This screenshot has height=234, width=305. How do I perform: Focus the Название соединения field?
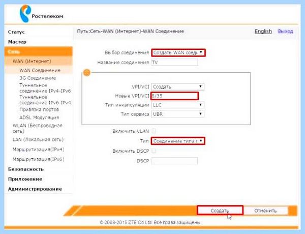(175, 62)
